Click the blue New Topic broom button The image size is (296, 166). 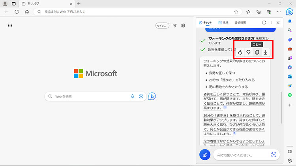point(205,155)
